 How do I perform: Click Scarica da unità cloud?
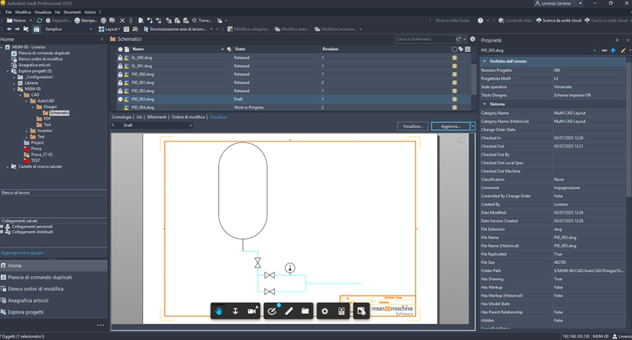click(x=559, y=20)
